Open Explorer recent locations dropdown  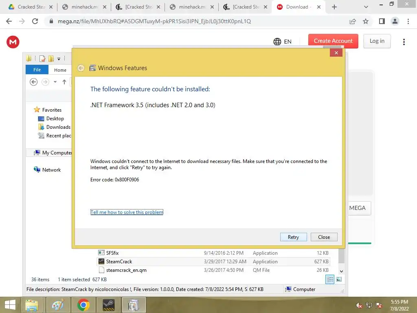[55, 82]
